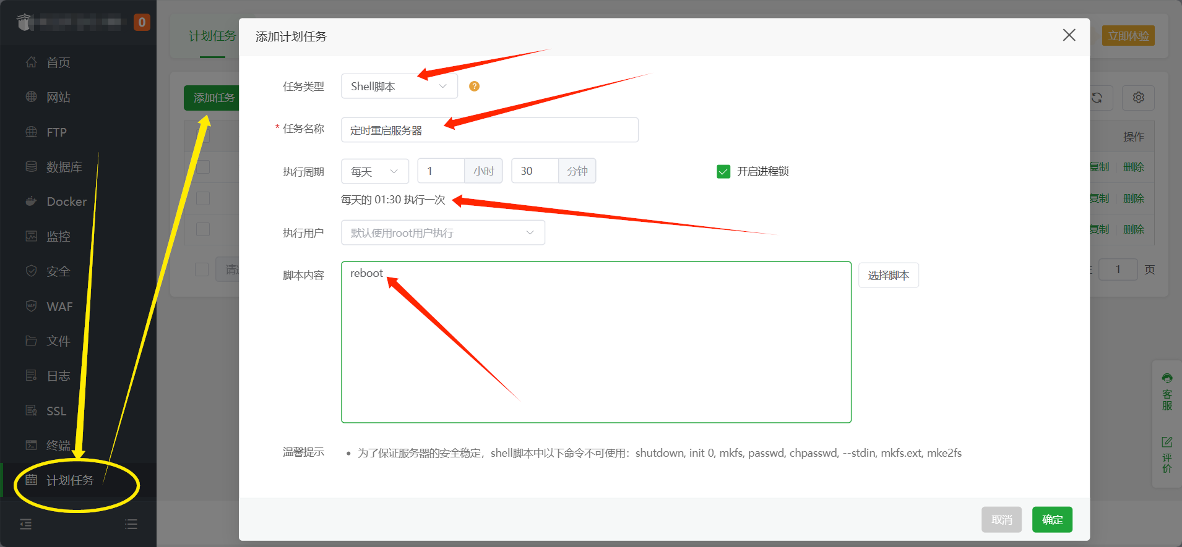Click the home icon next to 首页

pos(31,62)
